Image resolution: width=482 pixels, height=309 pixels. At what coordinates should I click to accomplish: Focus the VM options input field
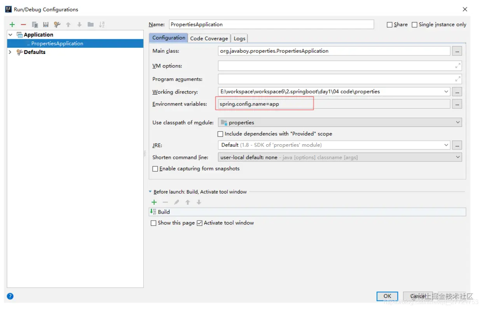[x=340, y=66]
